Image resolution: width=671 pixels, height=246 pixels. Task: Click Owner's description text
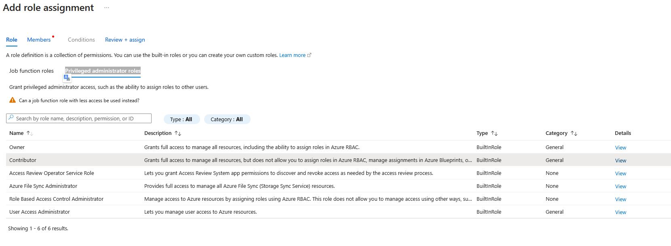click(x=252, y=147)
